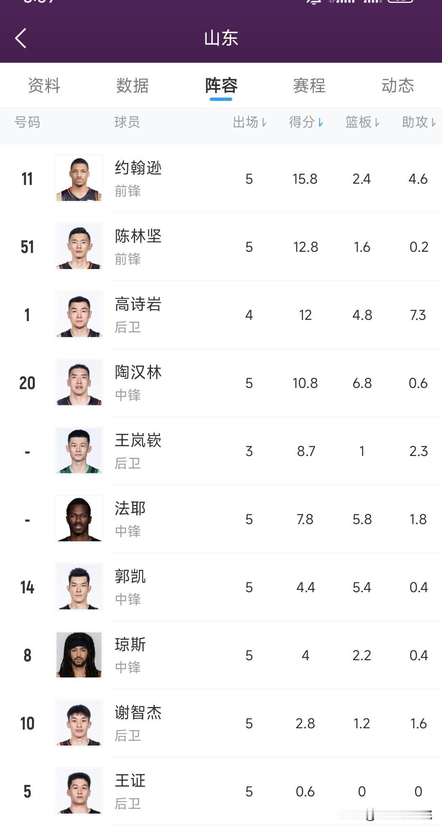Viewport: 442px width, 830px height.
Task: Sort by 出场 column arrow
Action: [264, 122]
